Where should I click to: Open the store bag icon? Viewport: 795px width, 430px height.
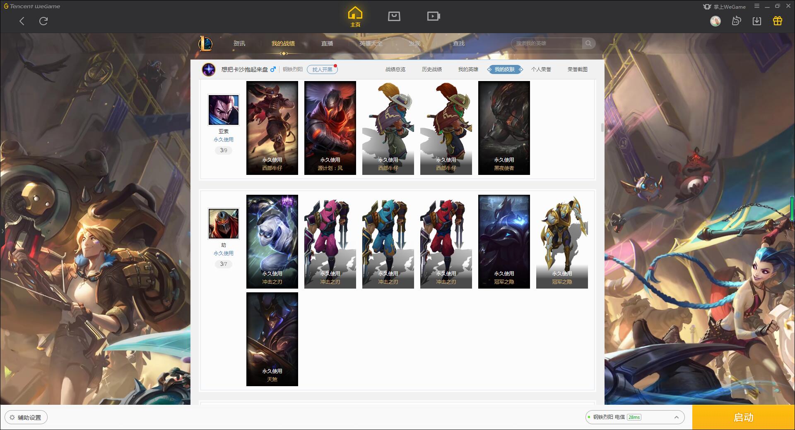(x=394, y=17)
